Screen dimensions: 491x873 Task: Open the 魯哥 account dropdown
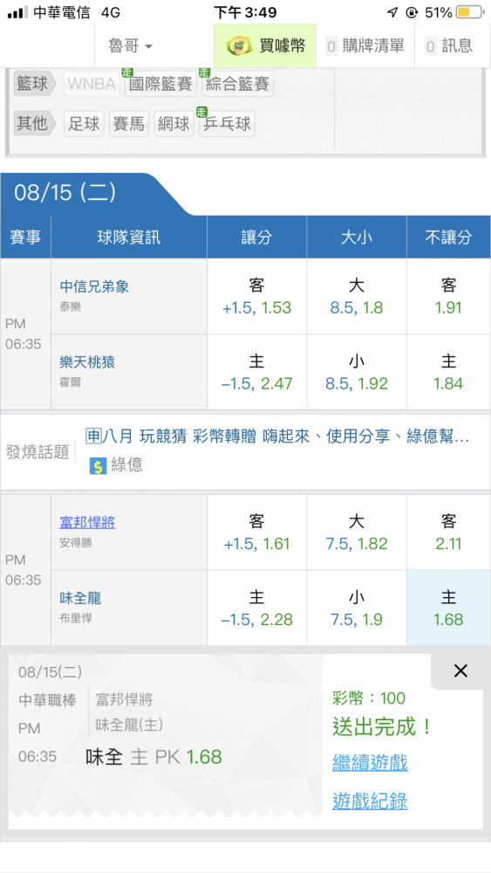tap(131, 45)
